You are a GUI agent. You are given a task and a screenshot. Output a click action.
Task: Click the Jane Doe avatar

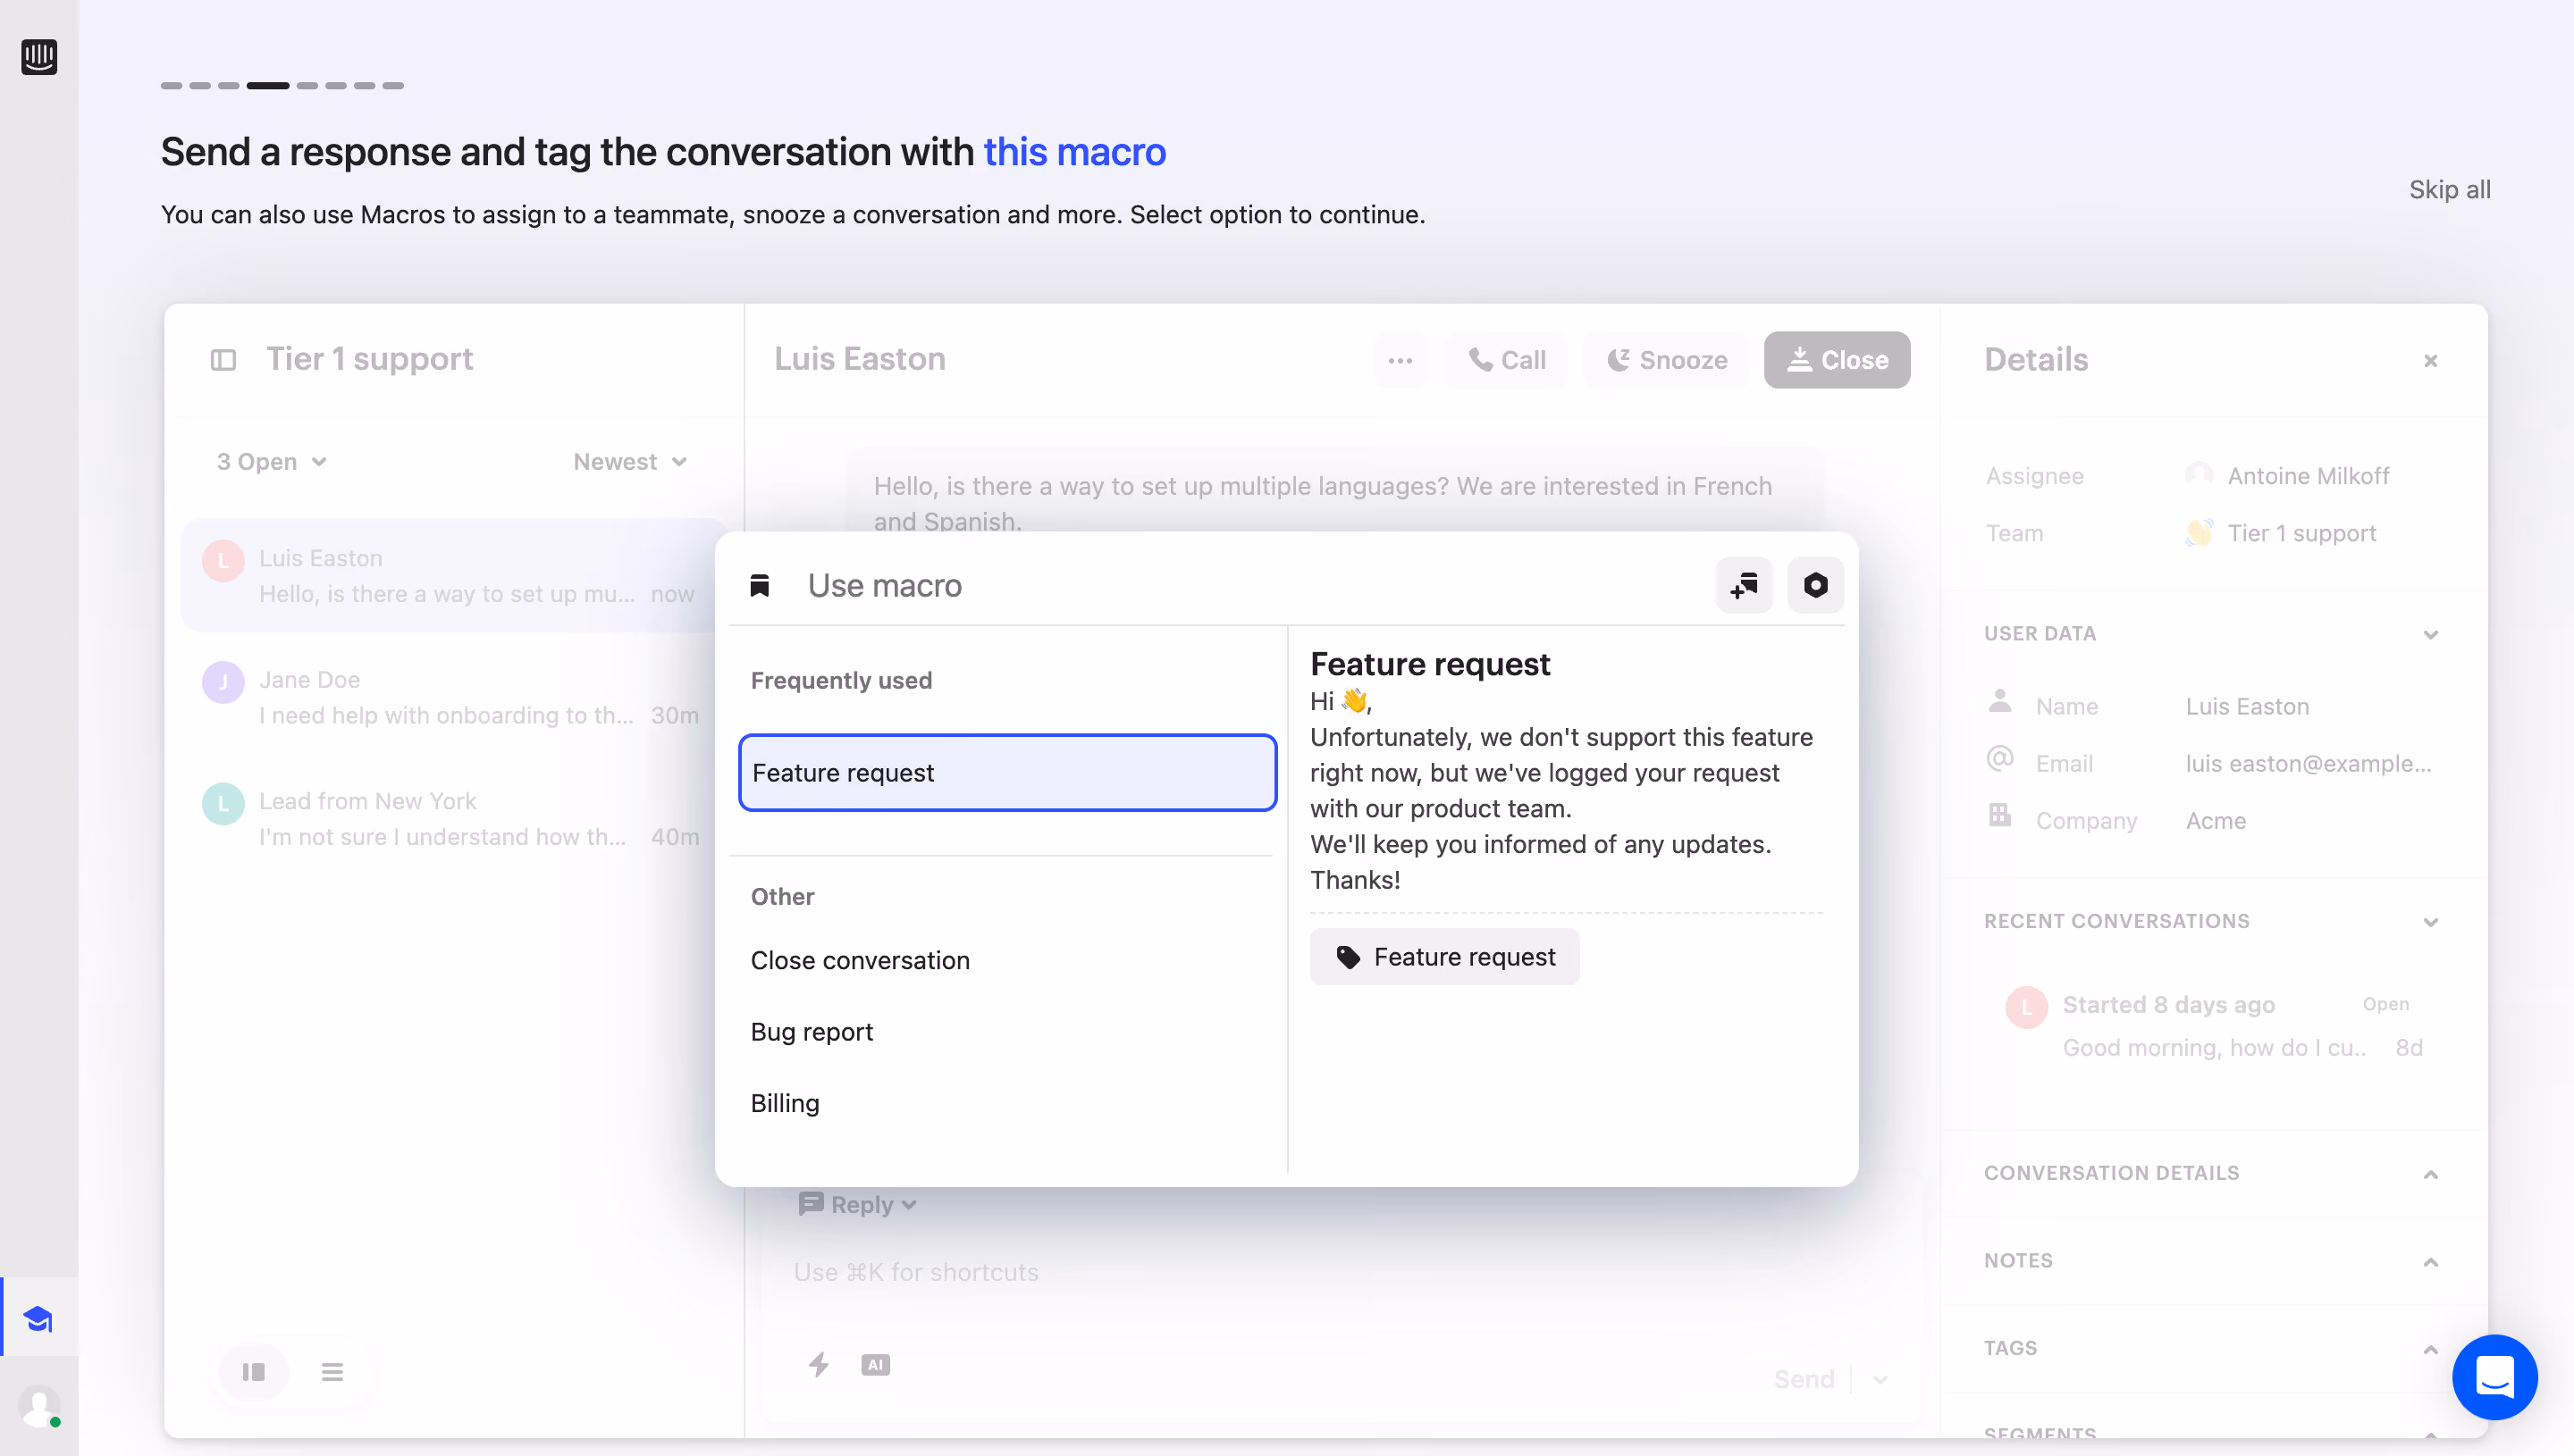click(x=223, y=682)
